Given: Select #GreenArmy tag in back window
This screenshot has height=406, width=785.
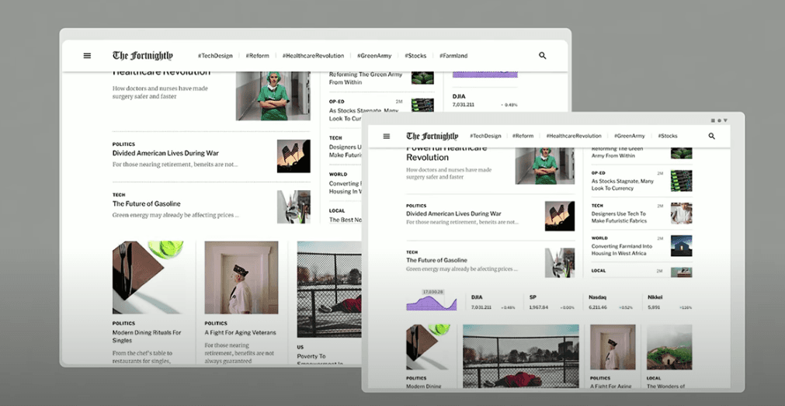Looking at the screenshot, I should (x=374, y=56).
